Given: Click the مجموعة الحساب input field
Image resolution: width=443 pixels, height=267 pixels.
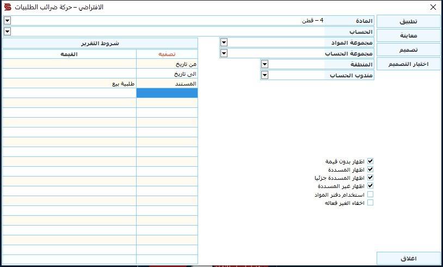Looking at the screenshot, I should click(x=276, y=53).
